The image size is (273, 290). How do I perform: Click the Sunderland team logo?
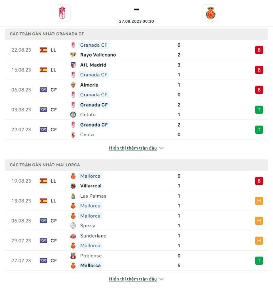pyautogui.click(x=73, y=236)
